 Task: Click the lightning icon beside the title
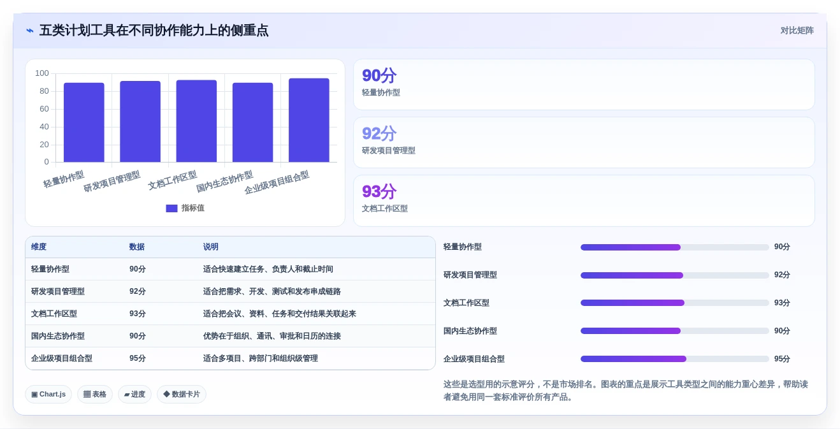pyautogui.click(x=30, y=31)
